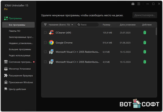Open the toolbox briefcase icon in title bar
The width and height of the screenshot is (163, 112).
pyautogui.click(x=133, y=4)
